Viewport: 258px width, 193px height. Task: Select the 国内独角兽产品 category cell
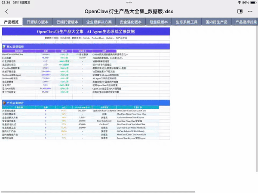tap(19, 135)
